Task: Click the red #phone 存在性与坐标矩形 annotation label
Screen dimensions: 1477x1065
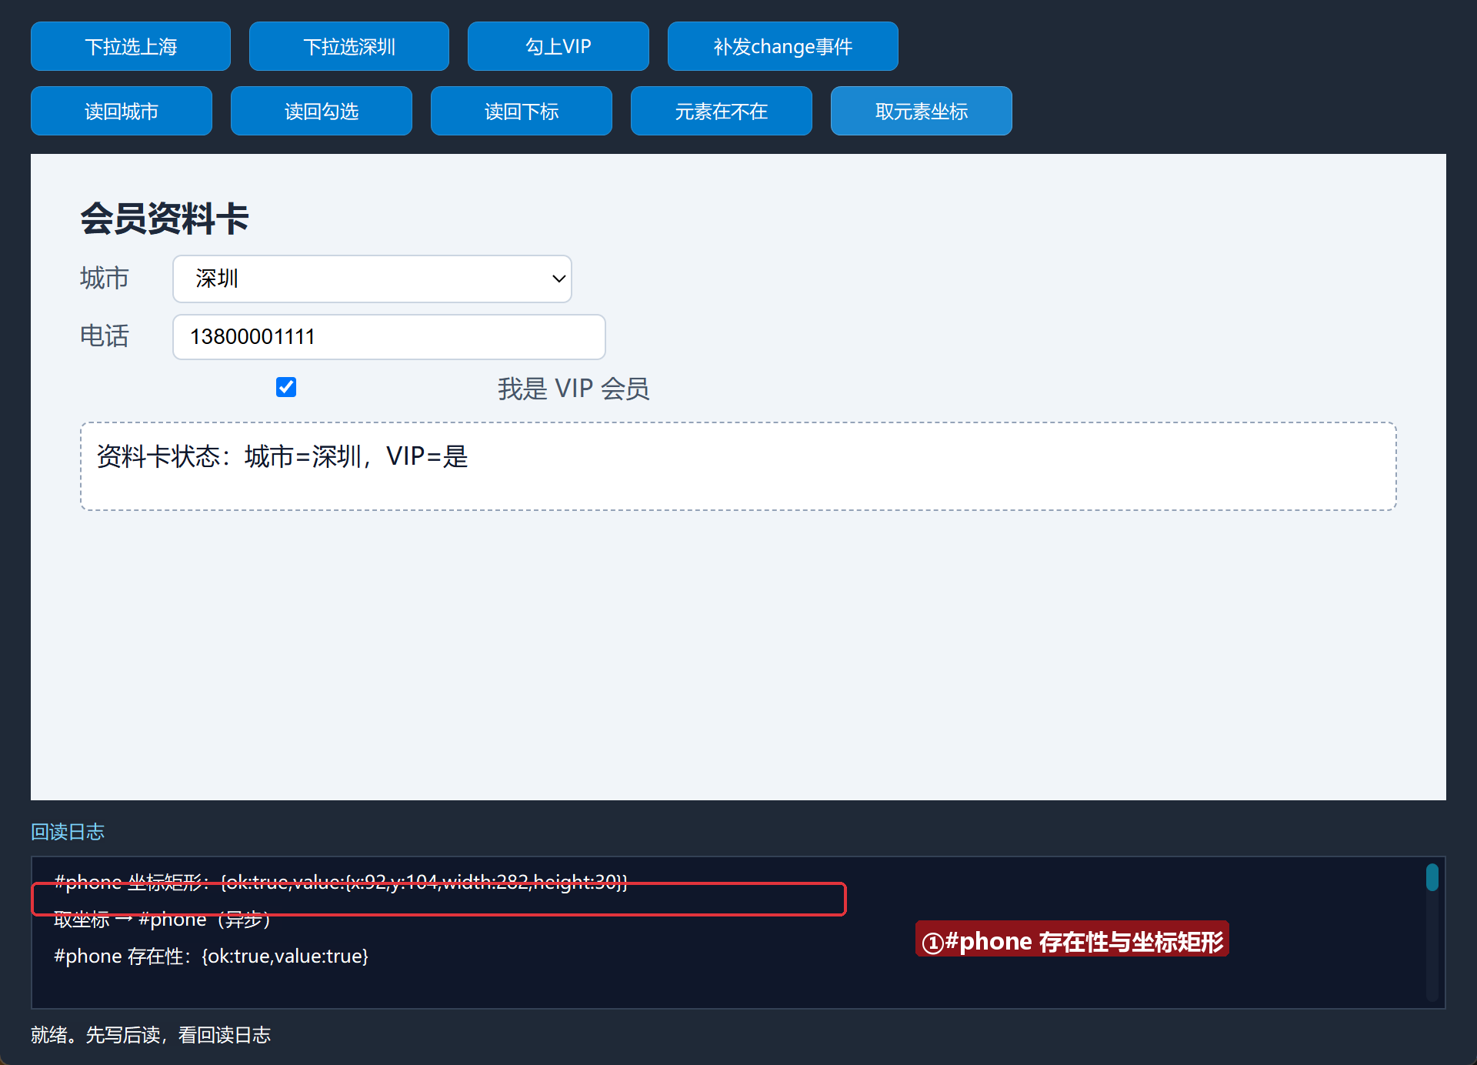Action: (x=1072, y=940)
